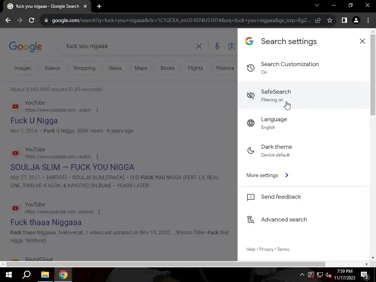Click into the Google search field

click(x=130, y=46)
